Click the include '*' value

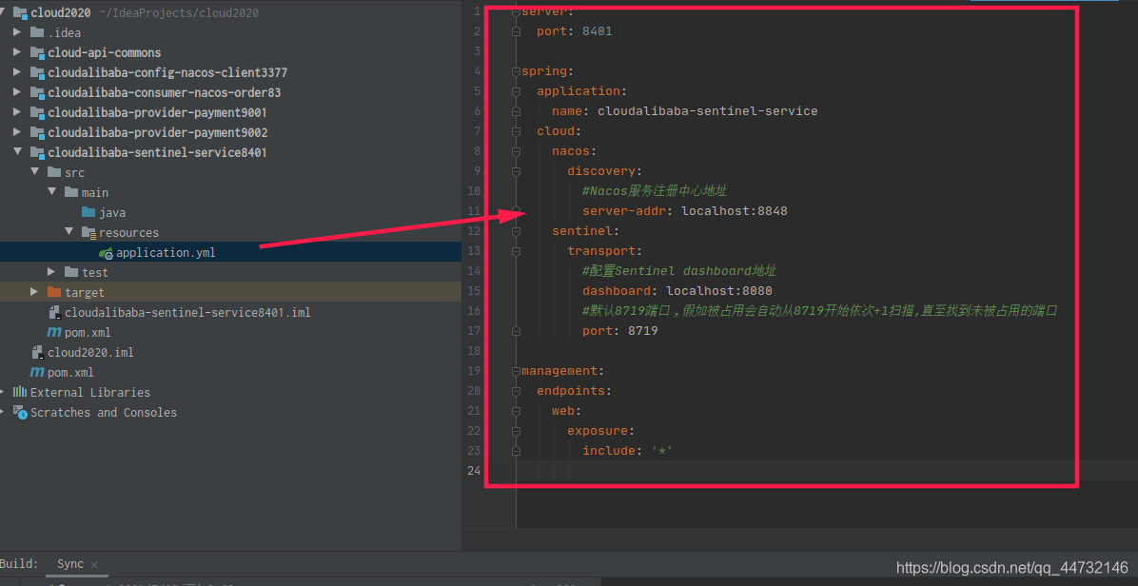[x=662, y=450]
